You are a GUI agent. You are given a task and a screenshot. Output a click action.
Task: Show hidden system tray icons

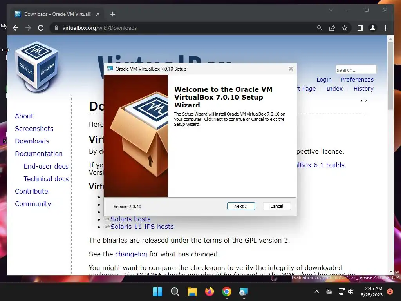coord(316,292)
